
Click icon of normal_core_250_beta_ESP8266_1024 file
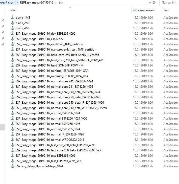(13, 92)
